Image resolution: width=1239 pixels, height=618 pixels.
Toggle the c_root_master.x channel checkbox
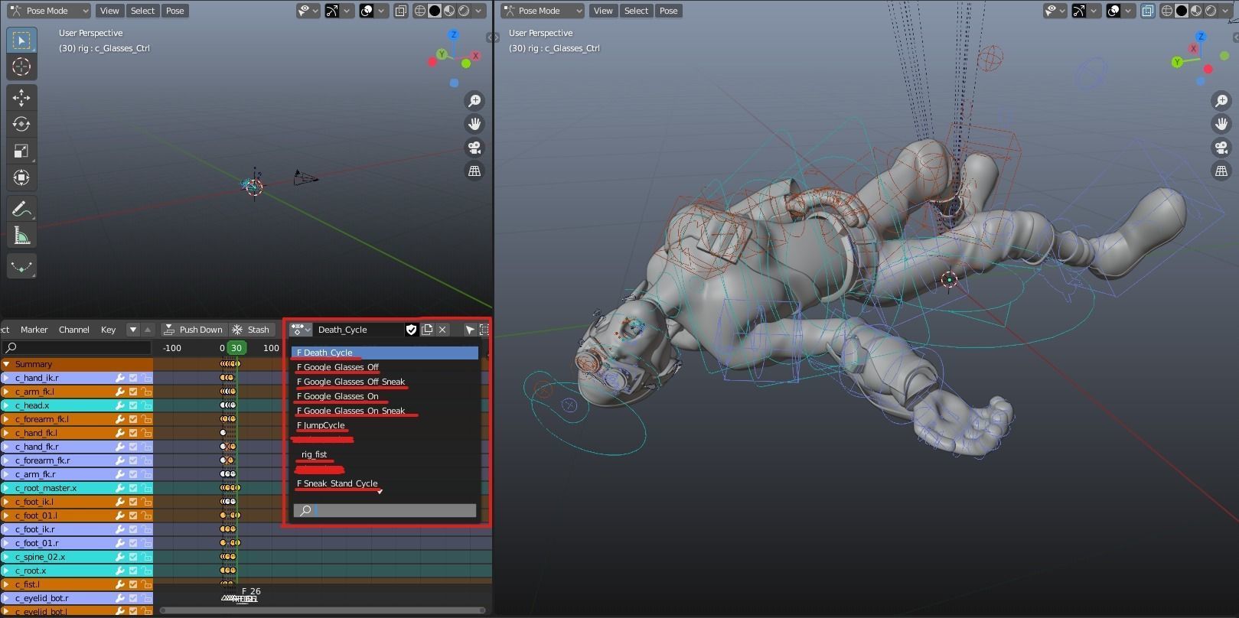pyautogui.click(x=133, y=488)
